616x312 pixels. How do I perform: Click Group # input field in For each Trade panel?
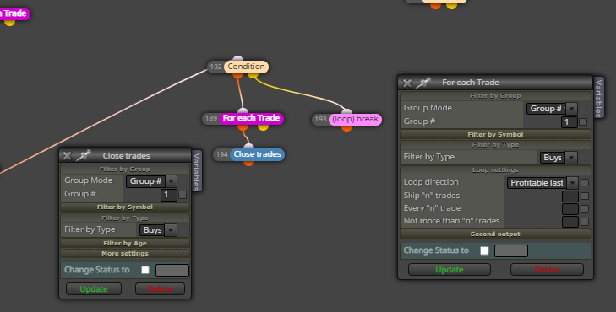click(x=570, y=122)
